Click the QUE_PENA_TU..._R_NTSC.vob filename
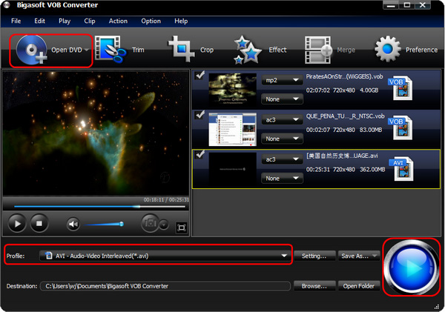 click(x=345, y=116)
